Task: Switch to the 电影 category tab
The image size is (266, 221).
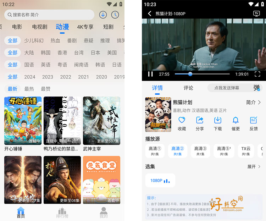Action: [17, 27]
